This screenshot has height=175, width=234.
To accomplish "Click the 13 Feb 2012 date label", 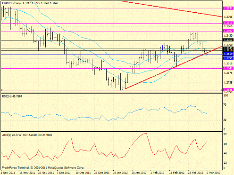I will click(x=176, y=173).
